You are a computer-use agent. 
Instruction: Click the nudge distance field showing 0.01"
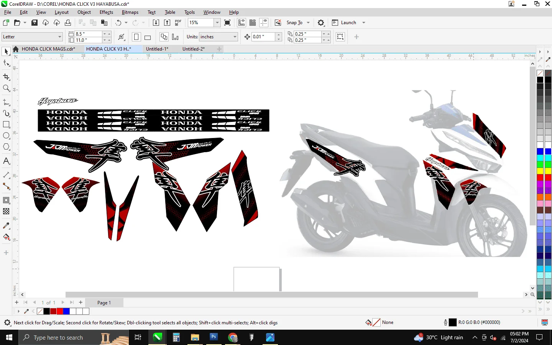click(x=263, y=37)
